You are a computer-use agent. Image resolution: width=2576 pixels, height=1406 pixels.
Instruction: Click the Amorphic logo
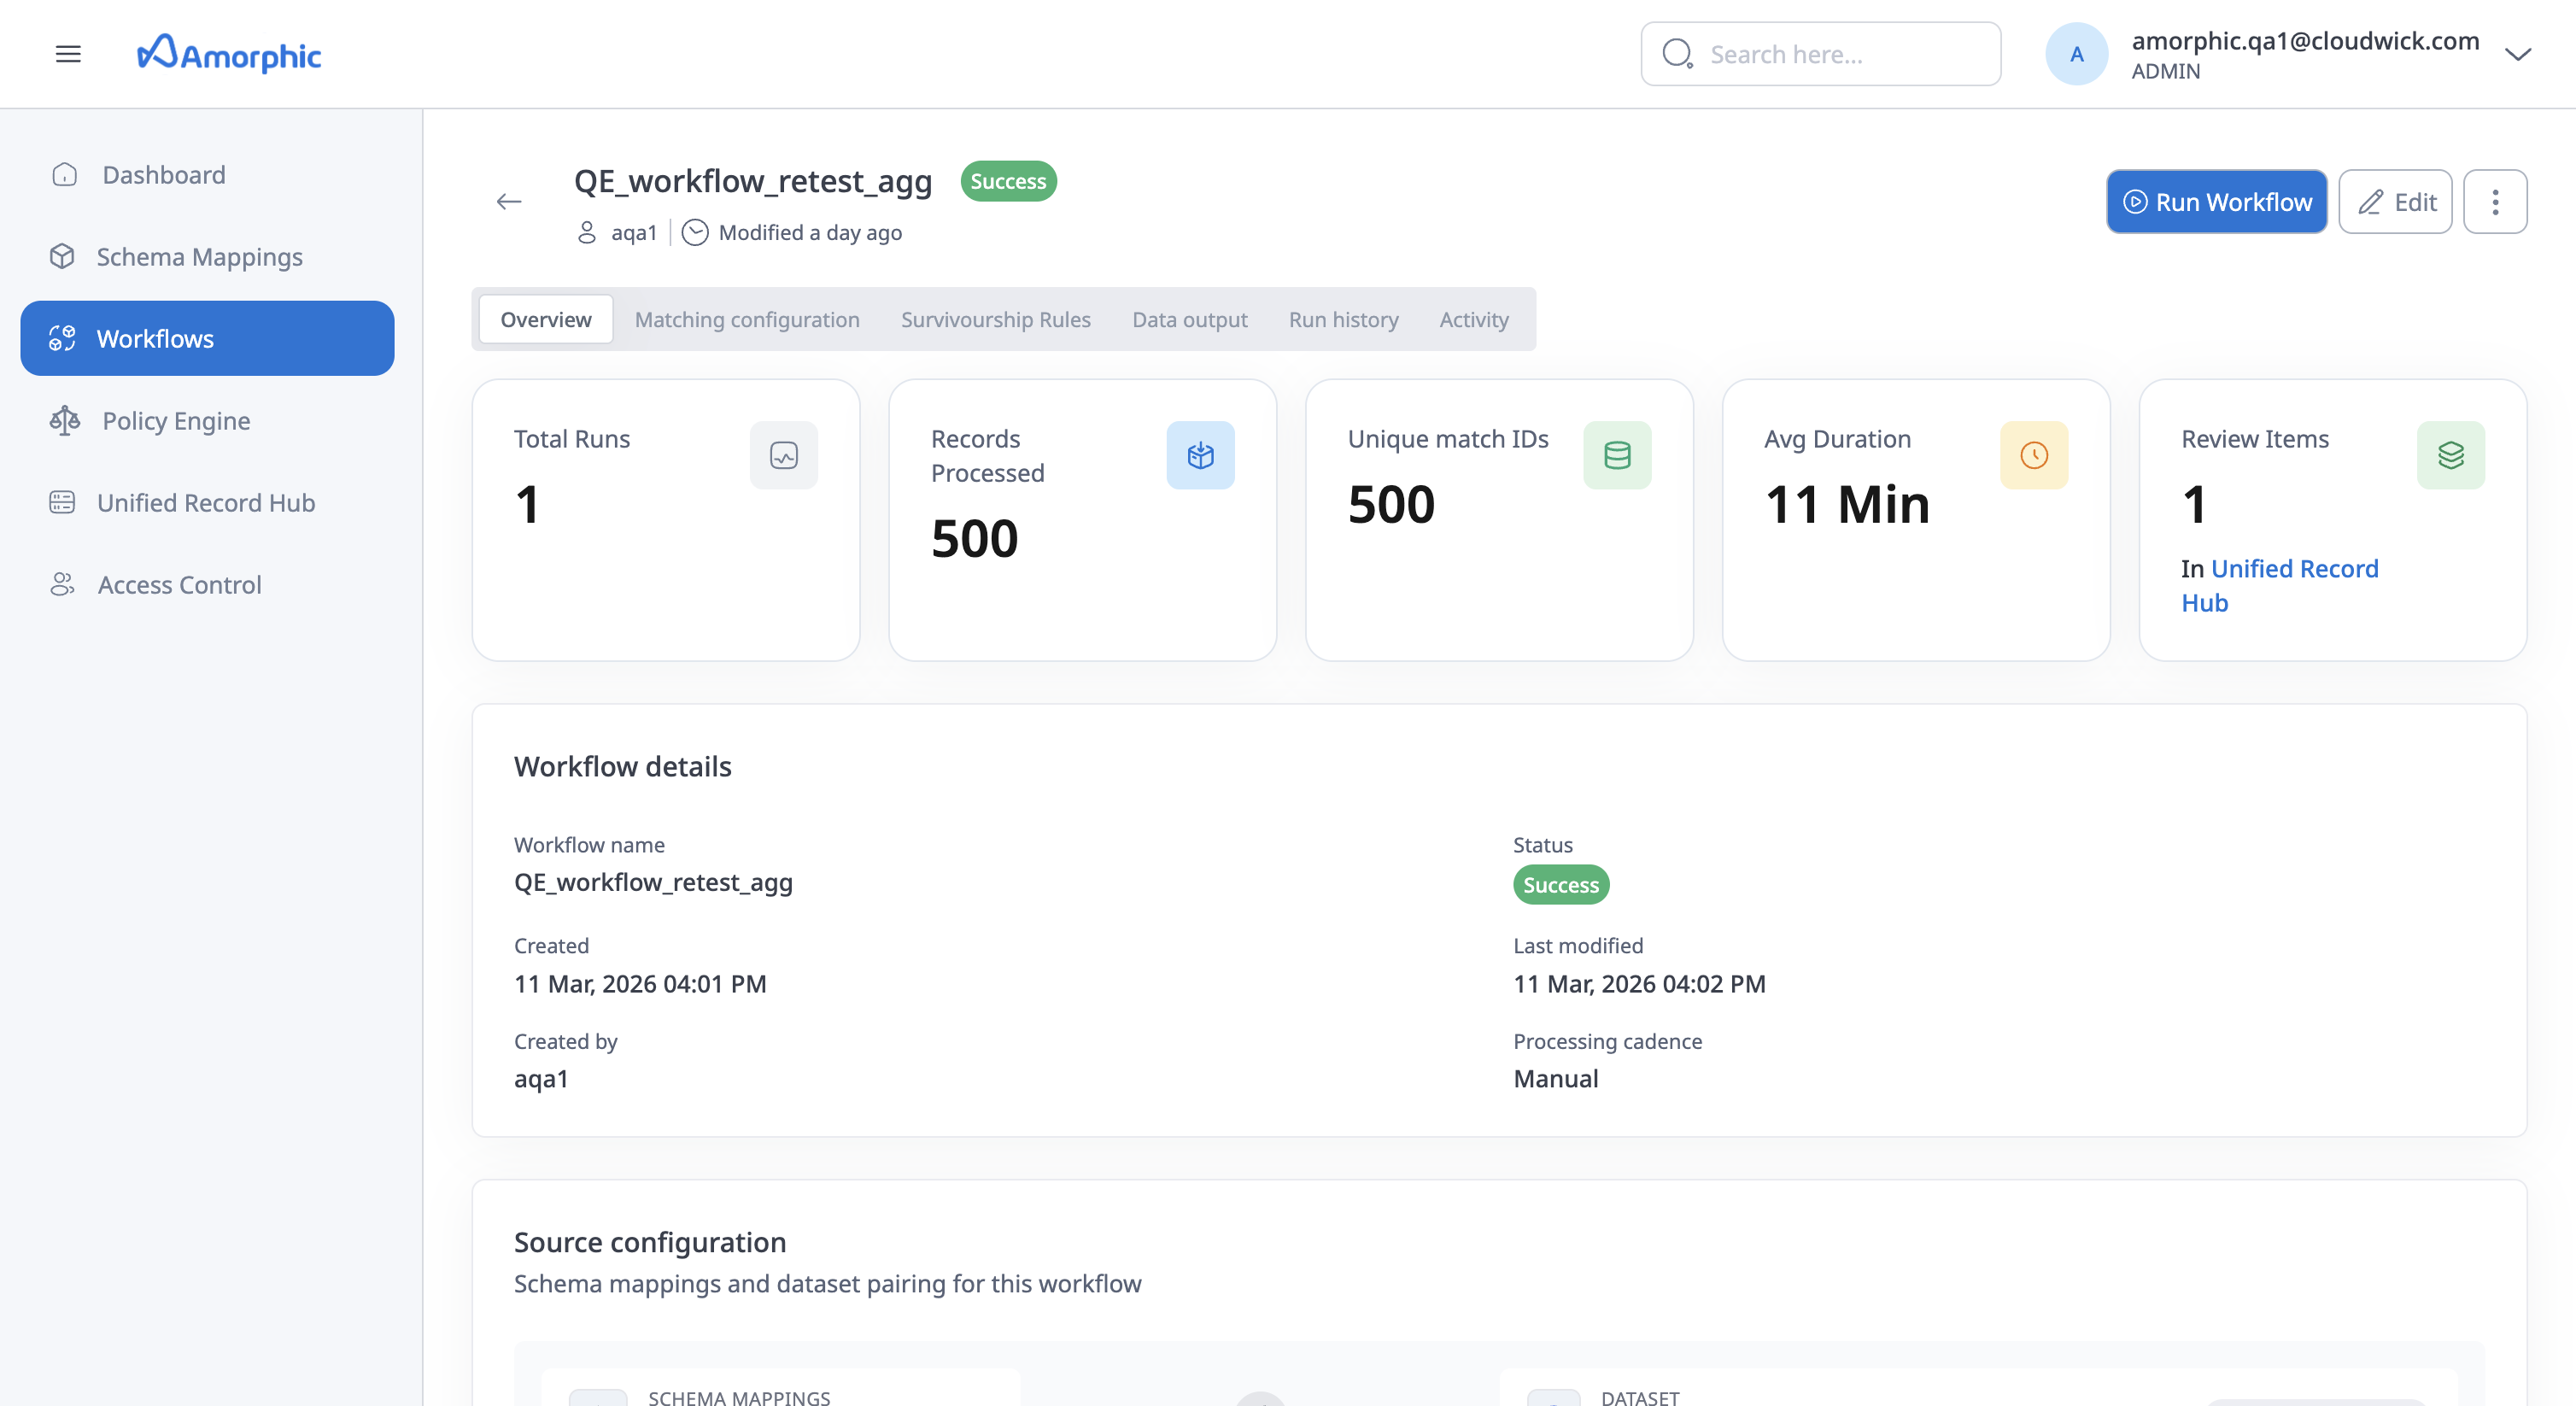point(229,54)
